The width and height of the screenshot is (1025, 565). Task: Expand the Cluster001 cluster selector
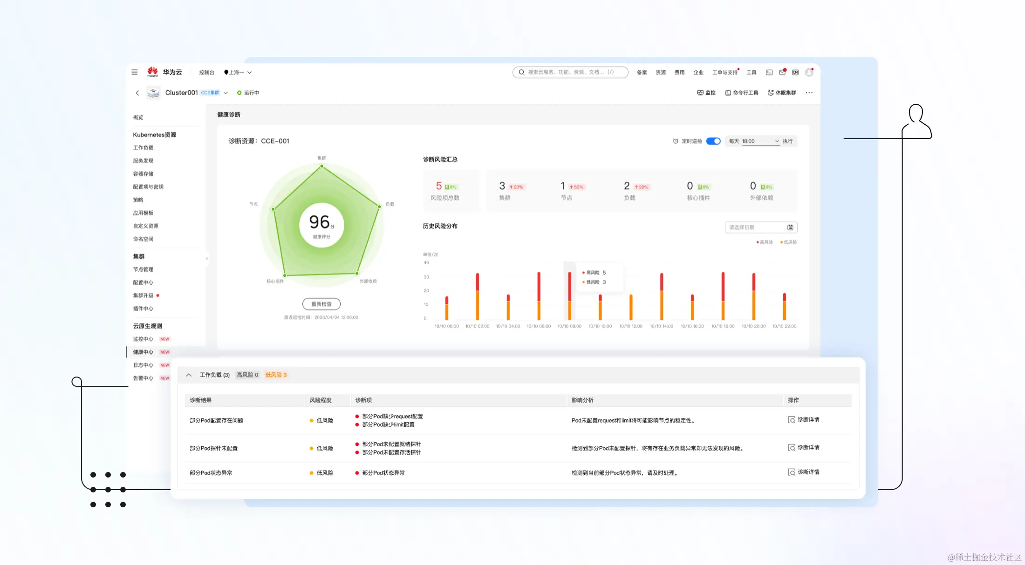click(x=225, y=93)
